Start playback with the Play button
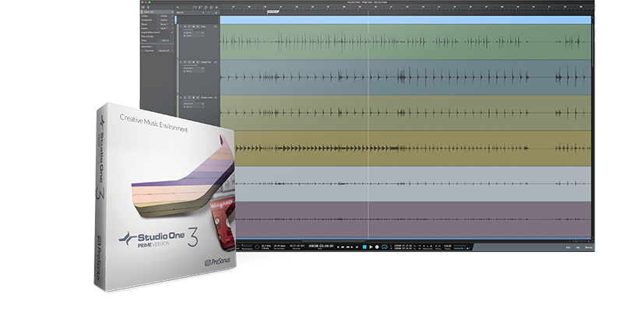This screenshot has height=322, width=623. click(x=371, y=247)
